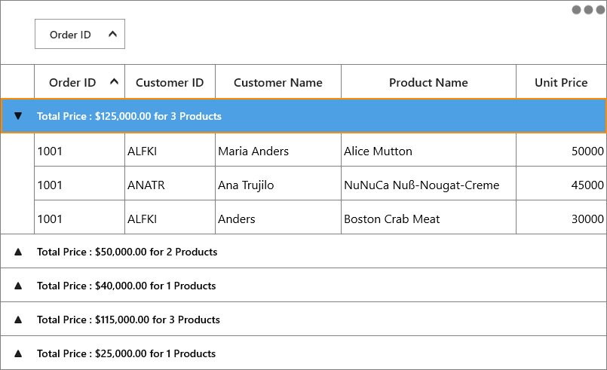Select the 1001 cell in Maria Anders row
The image size is (607, 370).
pyautogui.click(x=79, y=150)
